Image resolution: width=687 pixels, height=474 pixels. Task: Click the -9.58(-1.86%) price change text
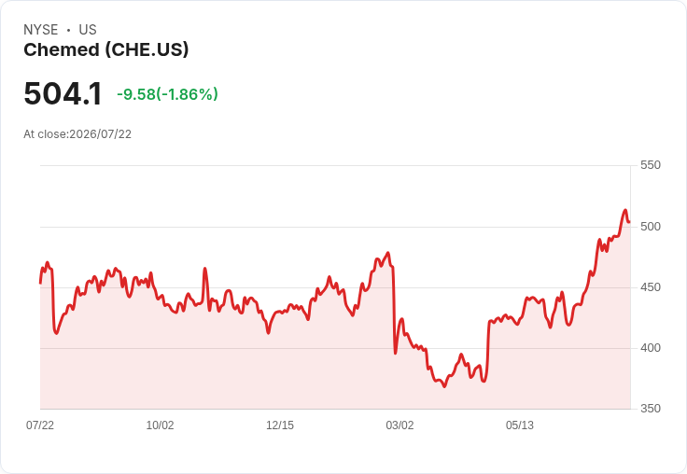click(167, 94)
